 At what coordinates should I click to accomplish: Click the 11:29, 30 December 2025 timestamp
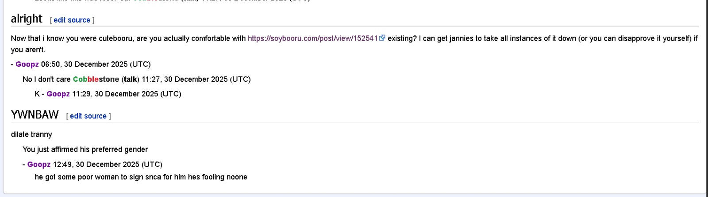pos(127,94)
